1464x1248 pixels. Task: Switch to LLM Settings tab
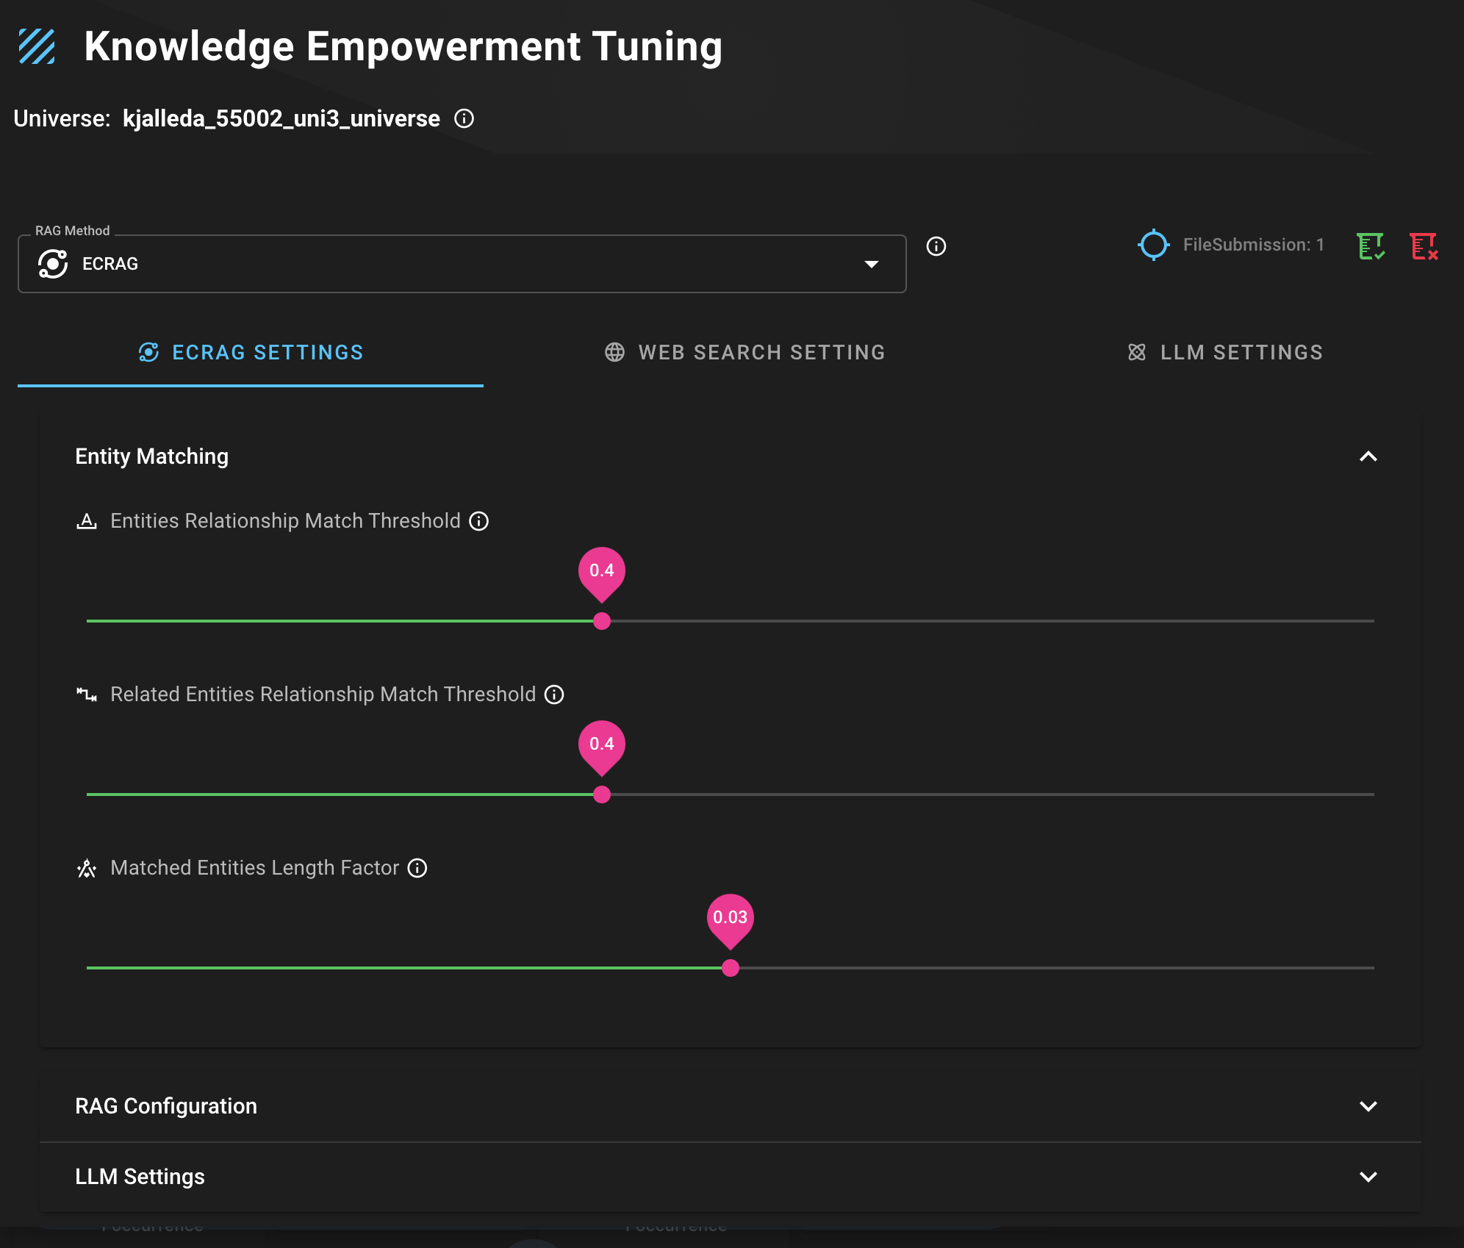[1225, 353]
